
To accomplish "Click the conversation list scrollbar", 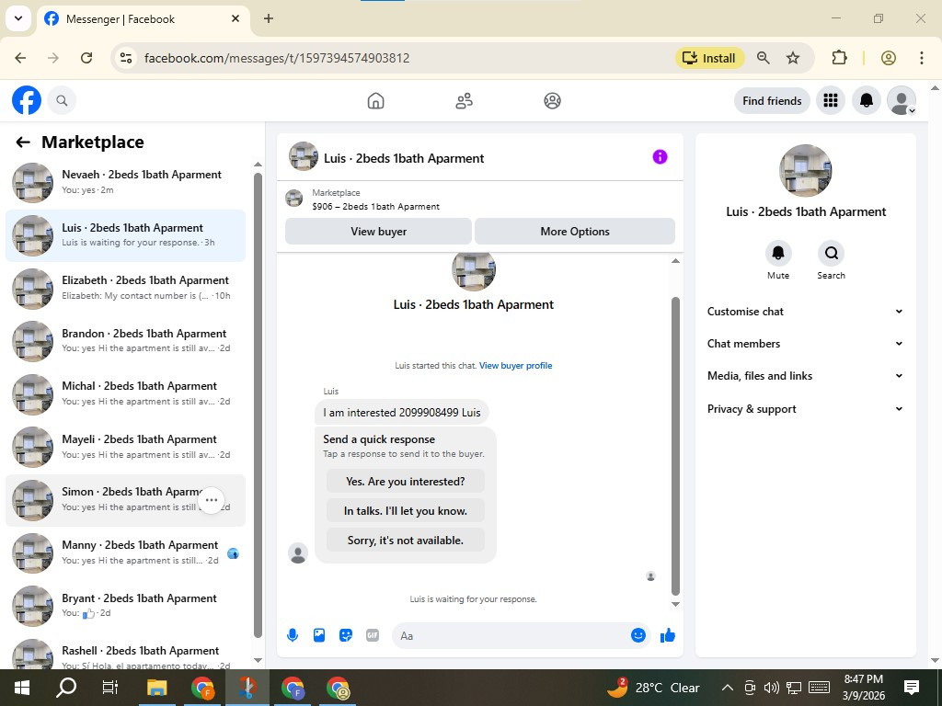I will [x=258, y=405].
